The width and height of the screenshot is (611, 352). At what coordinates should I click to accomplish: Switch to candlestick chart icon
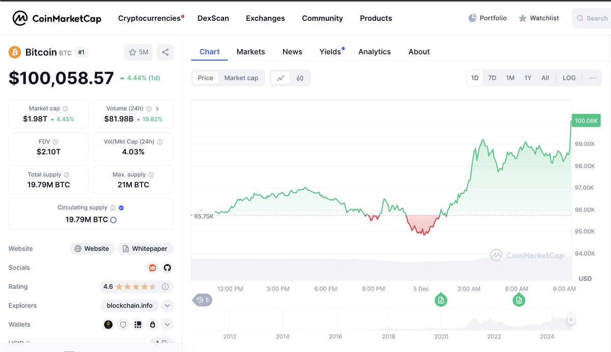tap(300, 78)
